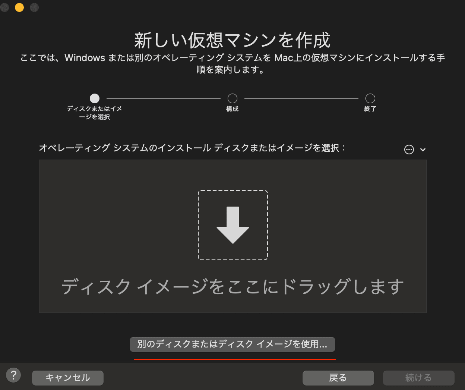
Task: Expand the installation image selection menu
Action: click(423, 150)
